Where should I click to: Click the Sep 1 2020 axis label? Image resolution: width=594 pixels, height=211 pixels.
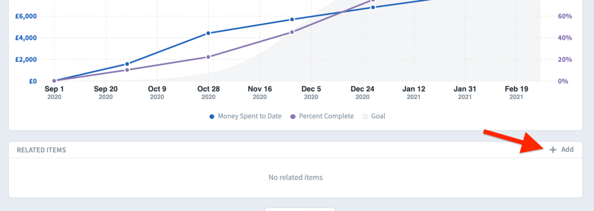[x=54, y=92]
